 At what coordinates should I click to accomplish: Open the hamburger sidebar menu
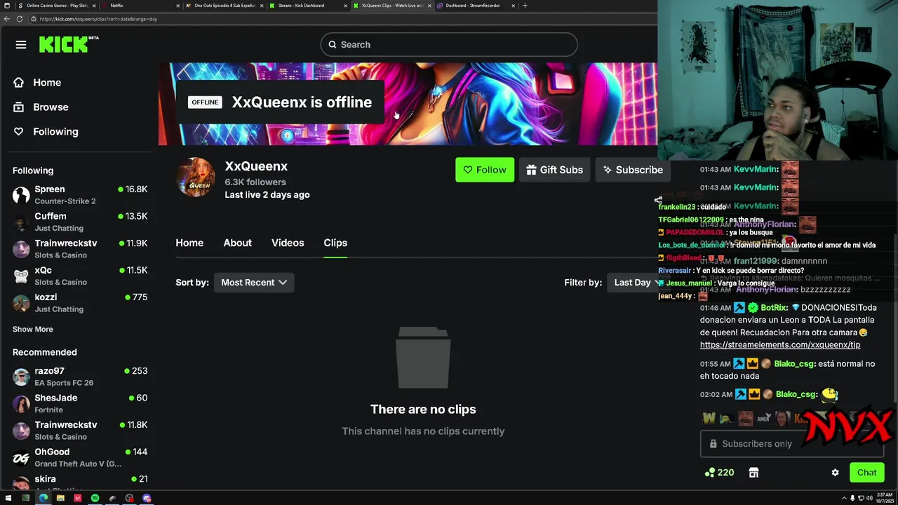coord(21,45)
